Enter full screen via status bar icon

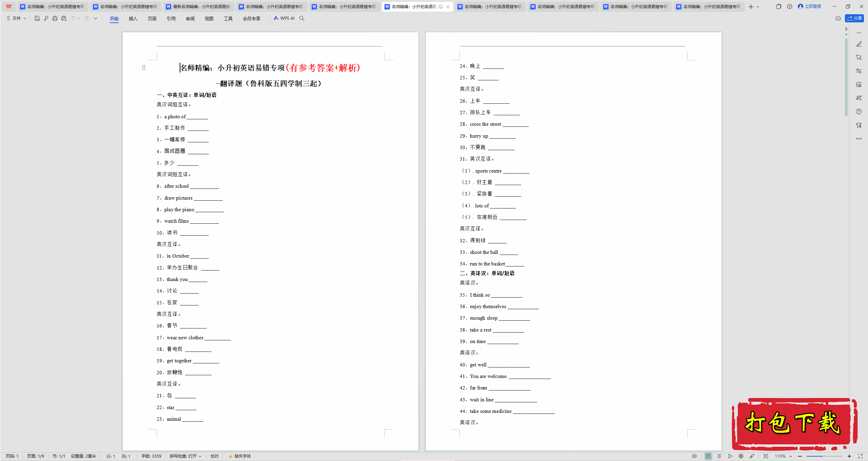pyautogui.click(x=860, y=456)
